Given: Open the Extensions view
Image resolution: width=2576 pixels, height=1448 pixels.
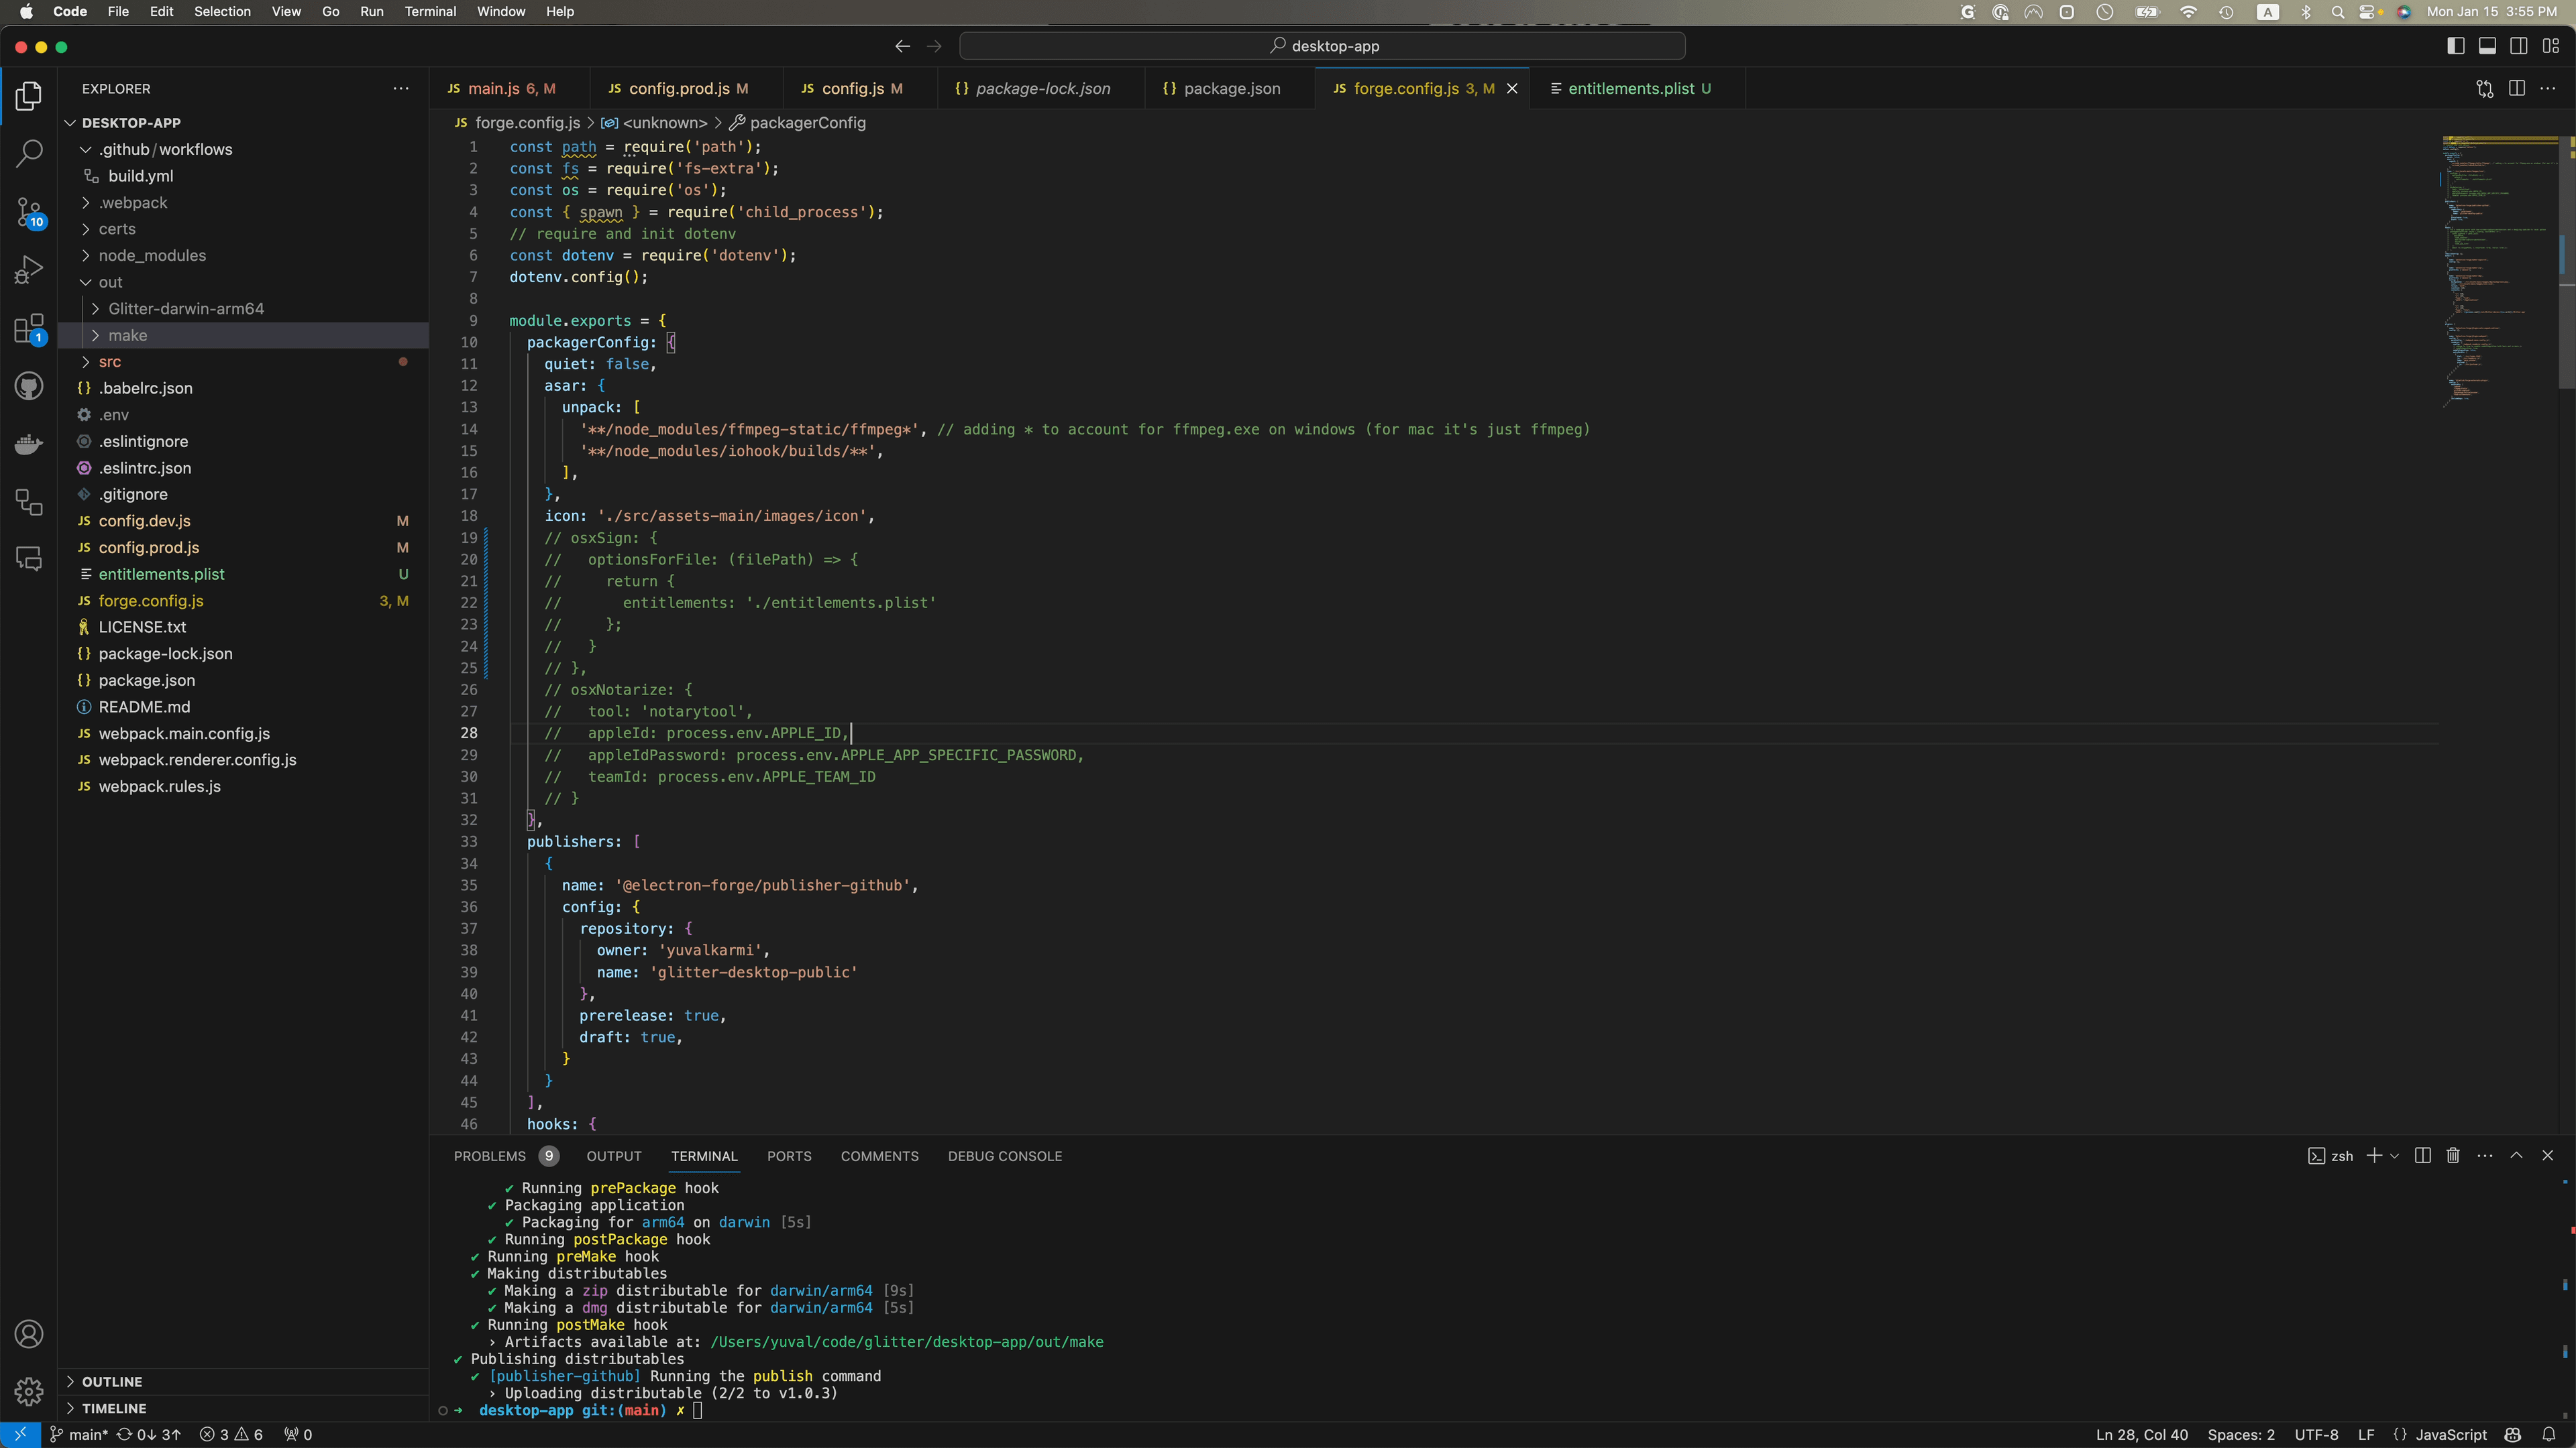Looking at the screenshot, I should 29,328.
